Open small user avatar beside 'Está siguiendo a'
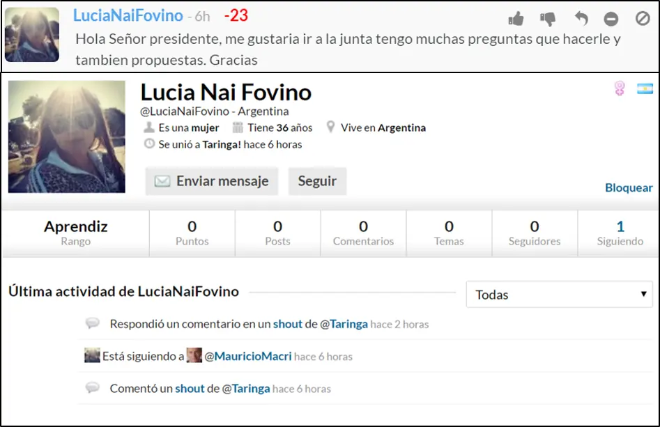Screen dimensions: 660x427 point(92,355)
